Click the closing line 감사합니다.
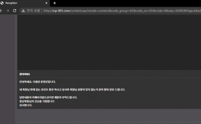 point(26,105)
